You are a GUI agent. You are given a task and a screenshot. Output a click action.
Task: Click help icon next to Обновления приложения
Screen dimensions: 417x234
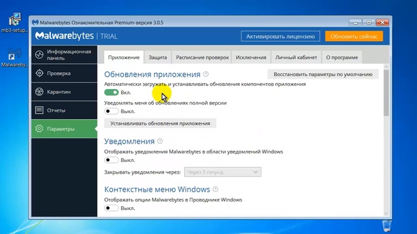click(206, 74)
